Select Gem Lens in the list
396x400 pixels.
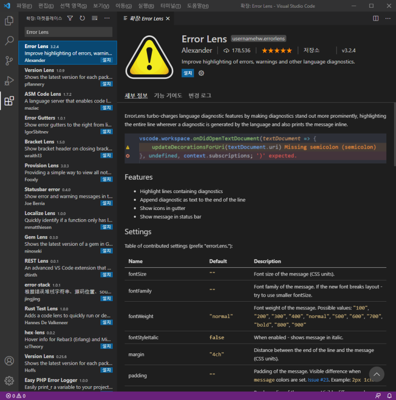coord(68,244)
